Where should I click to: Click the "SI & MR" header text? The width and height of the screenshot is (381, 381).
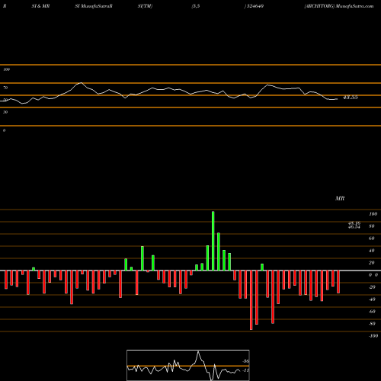tap(40, 6)
